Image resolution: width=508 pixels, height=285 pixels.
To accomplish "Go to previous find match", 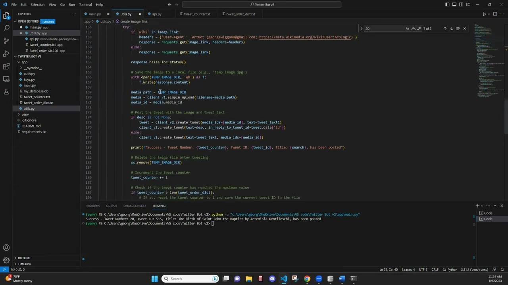I will 445,28.
